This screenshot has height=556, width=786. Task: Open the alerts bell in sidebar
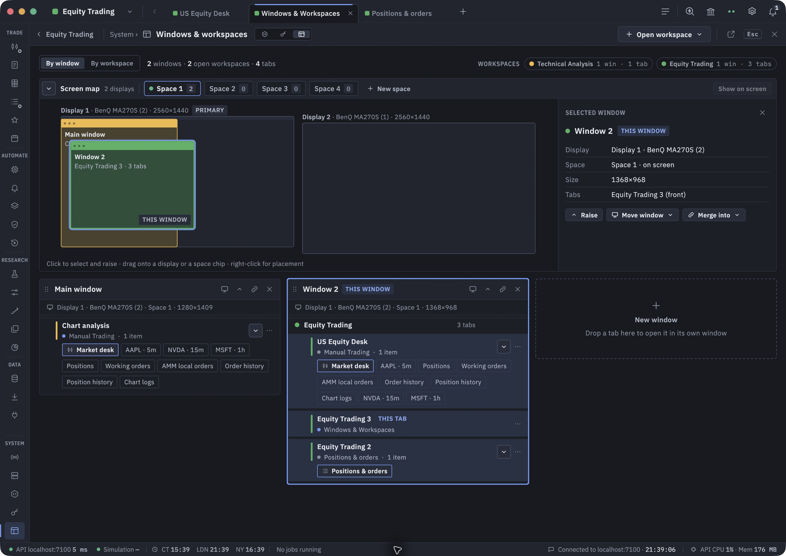[15, 188]
